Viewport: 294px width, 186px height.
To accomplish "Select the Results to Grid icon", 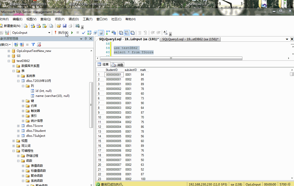I will 127,33.
